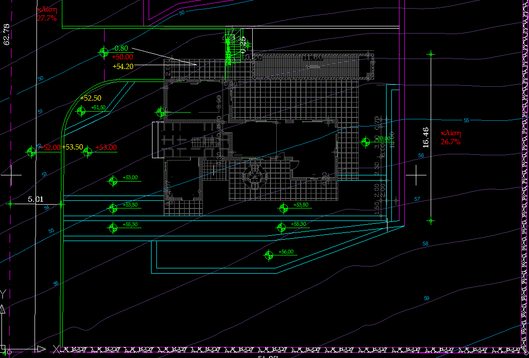Click the UCS icon's Y axis label

3,294
